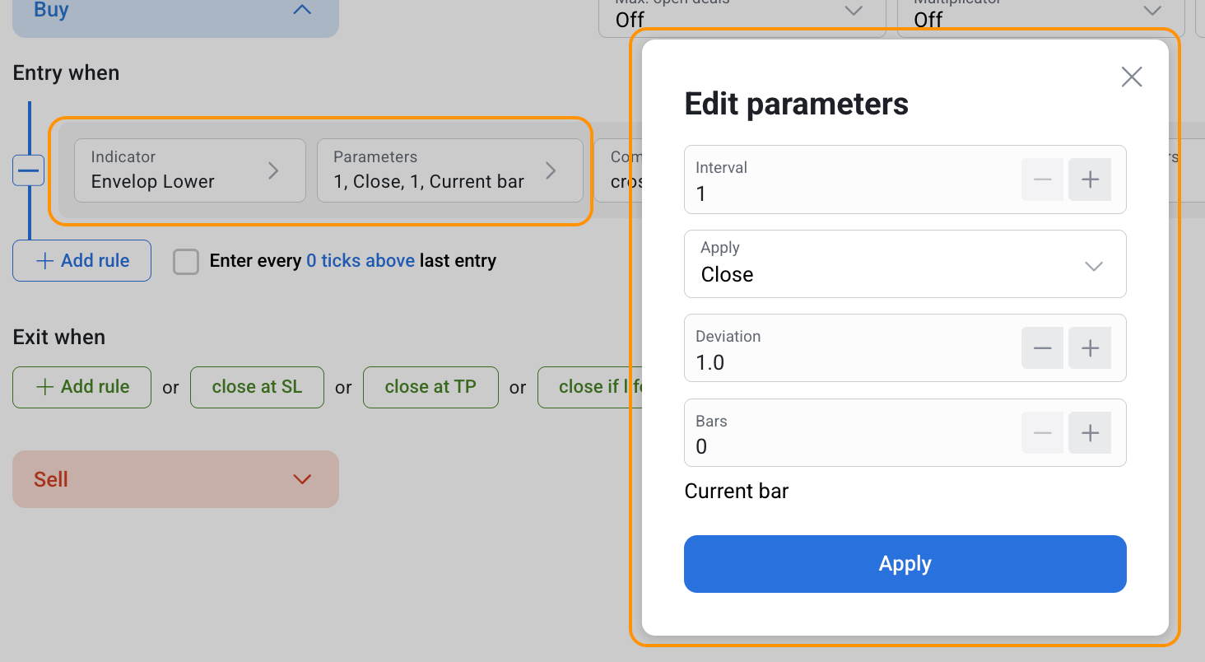Select the close at SL option
Viewport: 1205px width, 662px height.
click(x=257, y=387)
